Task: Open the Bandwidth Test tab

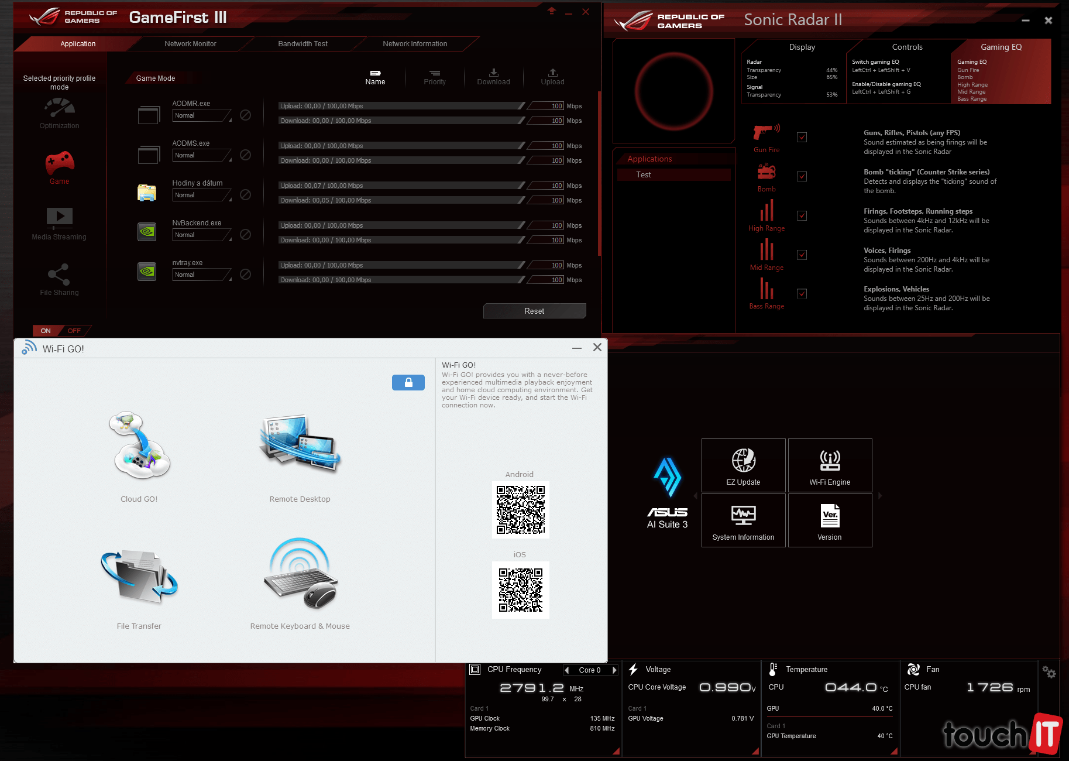Action: [x=303, y=44]
